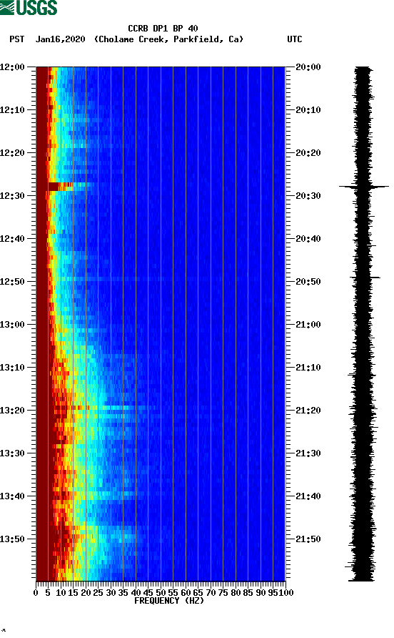Click the 21:20 UTC time label
The width and height of the screenshot is (394, 638).
coord(308,411)
